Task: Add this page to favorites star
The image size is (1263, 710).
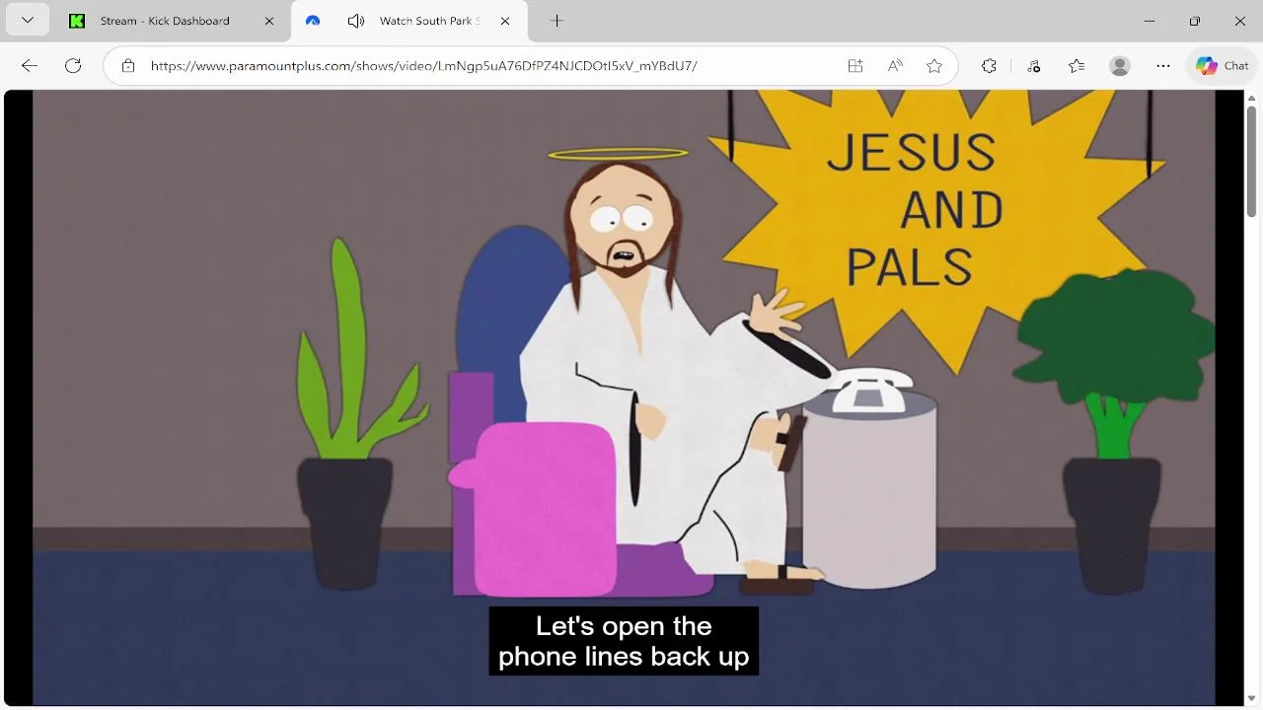Action: [x=934, y=66]
